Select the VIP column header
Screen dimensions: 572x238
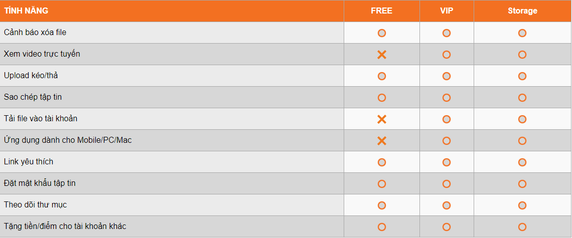[x=446, y=11]
